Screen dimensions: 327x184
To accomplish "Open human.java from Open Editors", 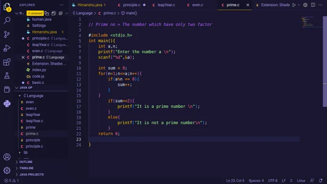I will pyautogui.click(x=42, y=19).
